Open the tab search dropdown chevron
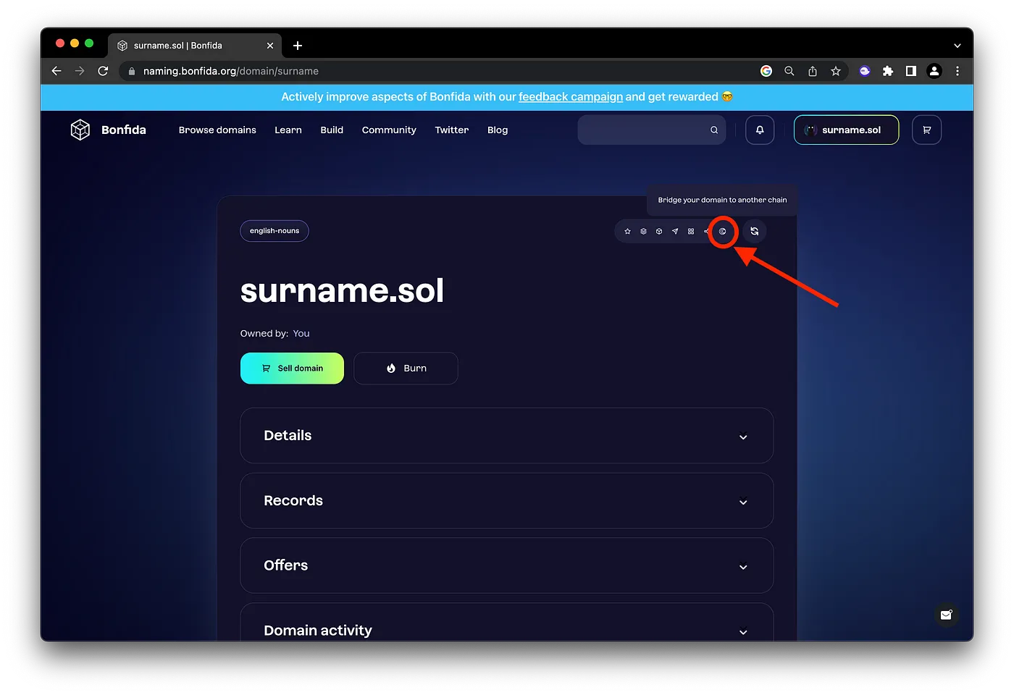 958,46
